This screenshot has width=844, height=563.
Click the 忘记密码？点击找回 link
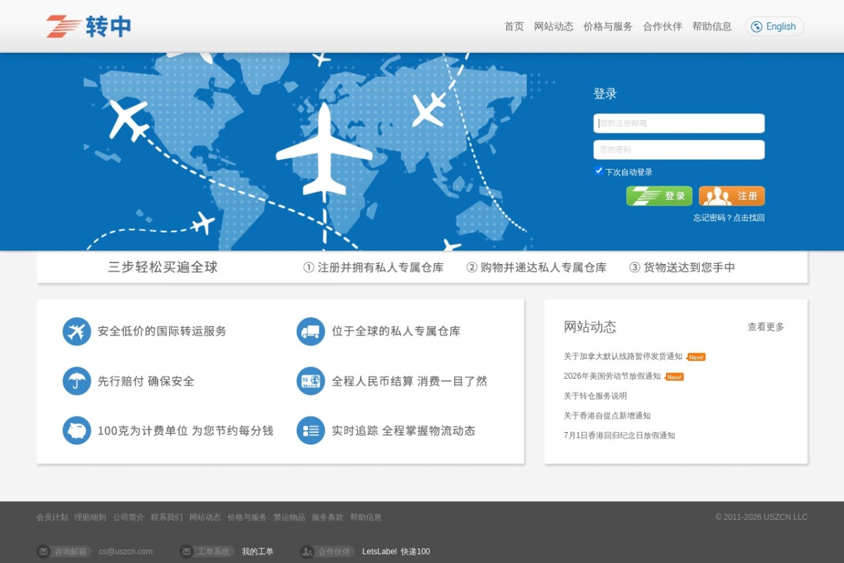pyautogui.click(x=729, y=218)
